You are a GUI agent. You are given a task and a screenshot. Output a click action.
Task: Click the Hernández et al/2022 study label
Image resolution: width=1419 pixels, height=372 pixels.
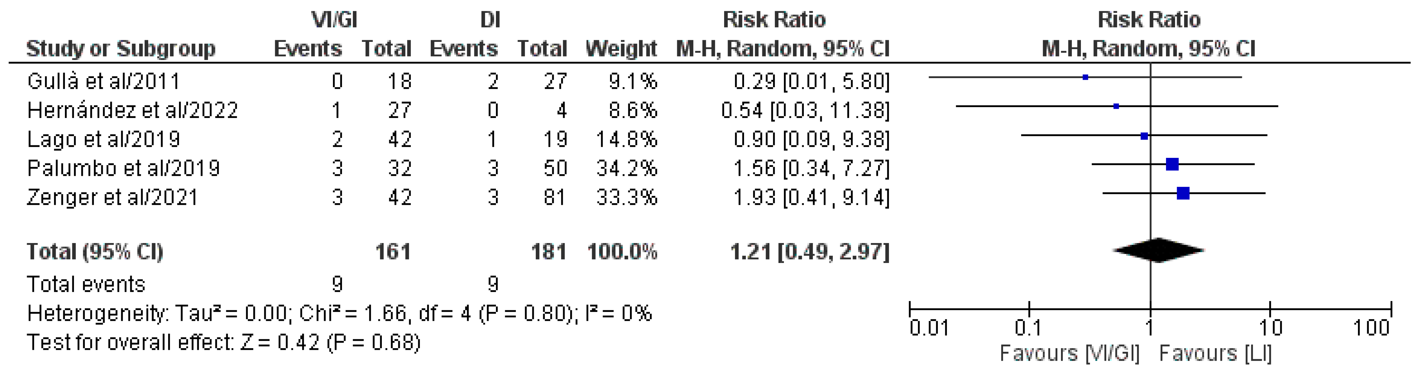pos(132,111)
